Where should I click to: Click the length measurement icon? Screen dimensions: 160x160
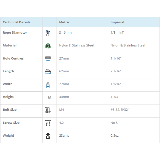pyautogui.click(x=48, y=72)
